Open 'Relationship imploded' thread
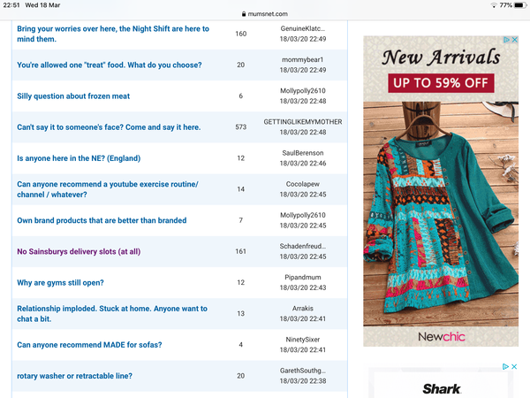Screen dimensions: 530x398 click(112, 314)
